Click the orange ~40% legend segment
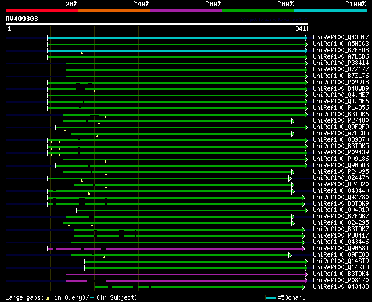The width and height of the screenshot is (372, 302). pos(114,10)
